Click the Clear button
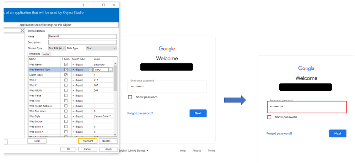 (x=37, y=141)
